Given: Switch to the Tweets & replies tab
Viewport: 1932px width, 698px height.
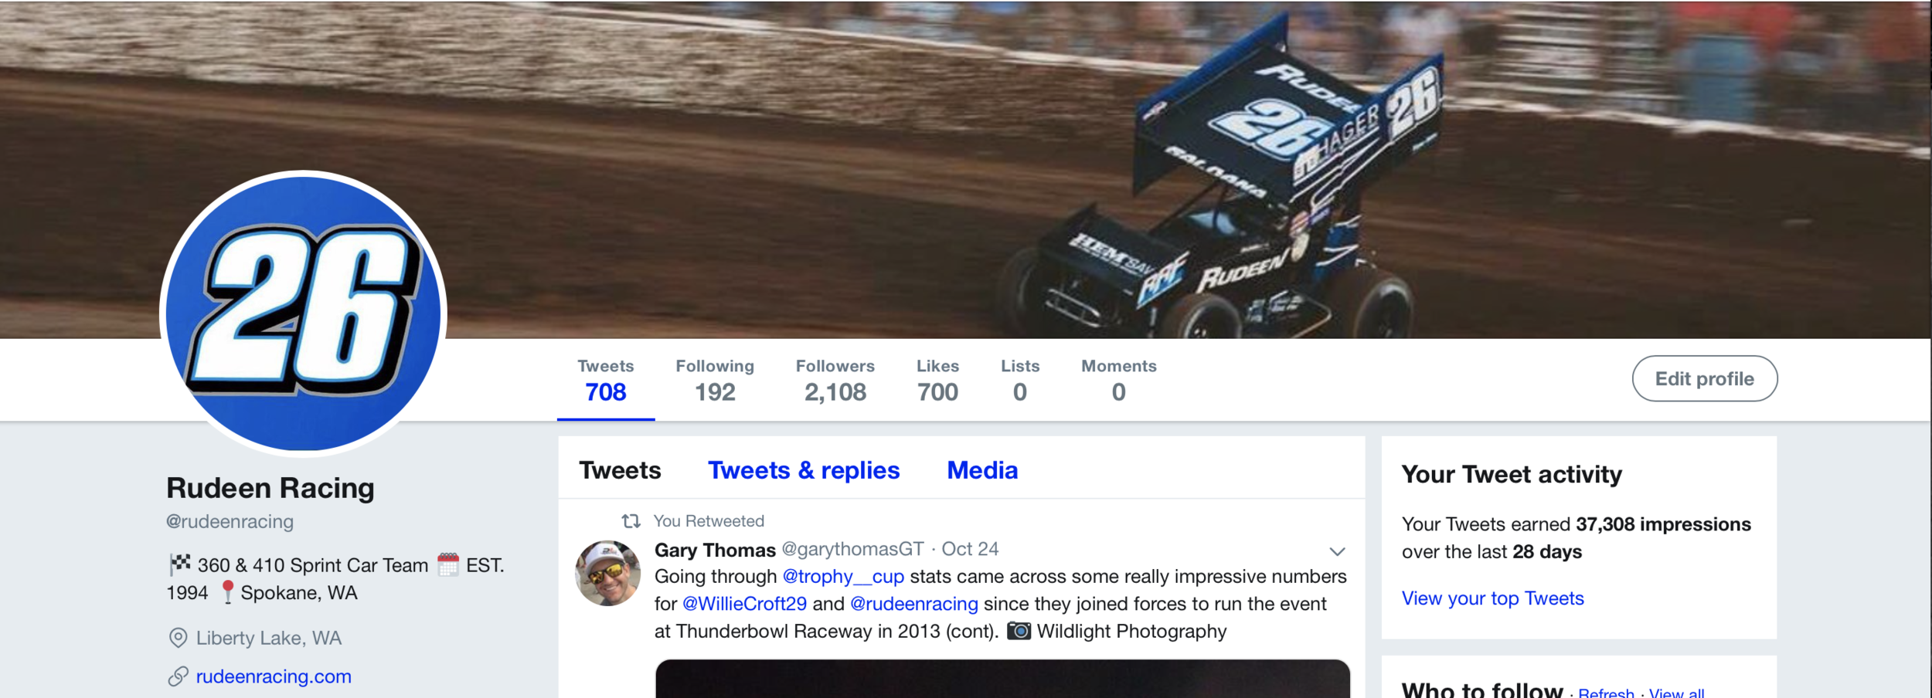Looking at the screenshot, I should point(804,470).
